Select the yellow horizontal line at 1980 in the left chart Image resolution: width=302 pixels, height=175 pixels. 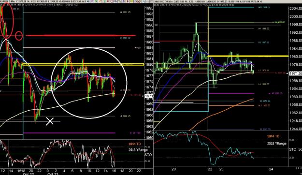pos(83,64)
